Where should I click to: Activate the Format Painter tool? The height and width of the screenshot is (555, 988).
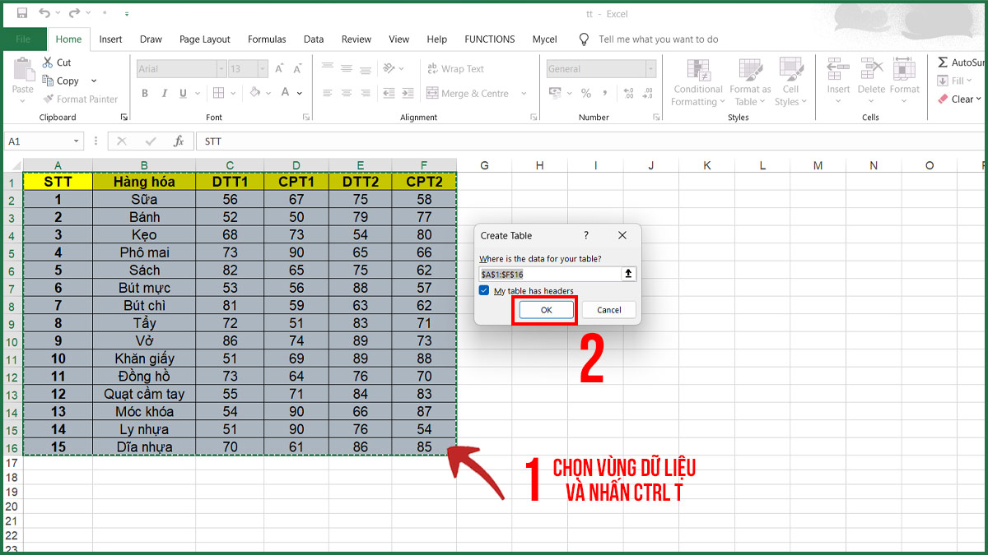click(80, 99)
